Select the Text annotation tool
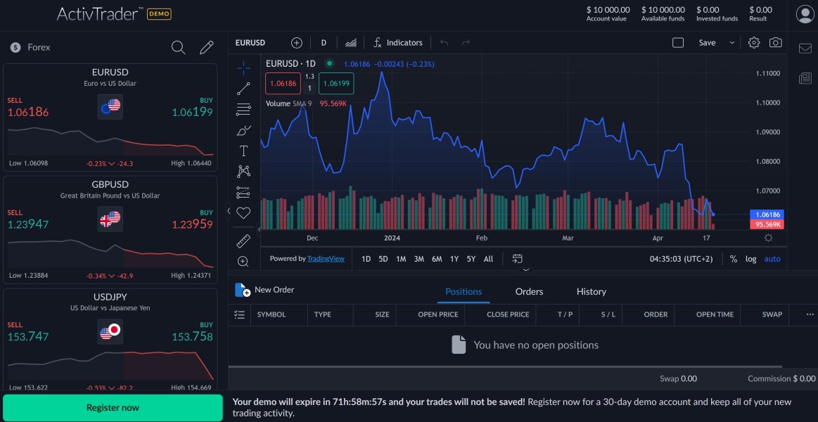This screenshot has width=818, height=422. point(243,151)
